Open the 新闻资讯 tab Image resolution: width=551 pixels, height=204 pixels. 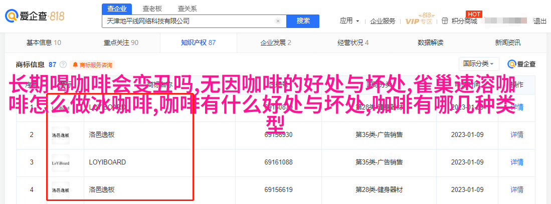pos(508,43)
